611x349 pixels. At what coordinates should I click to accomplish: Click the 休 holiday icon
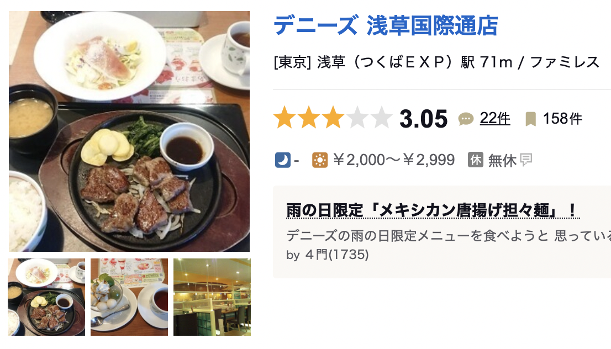(476, 160)
